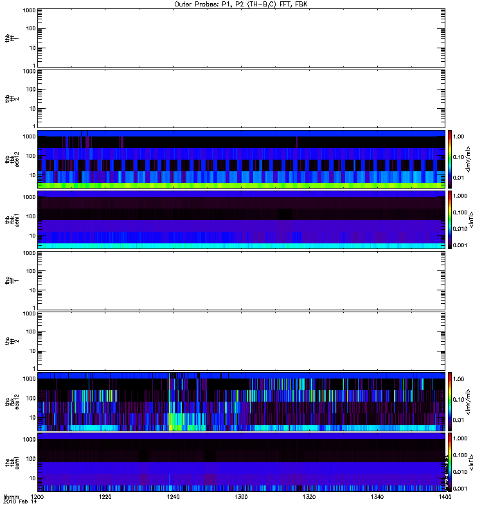The image size is (482, 515).
Task: Click the 0.001 value on thb scm1 color bar
Action: (460, 245)
